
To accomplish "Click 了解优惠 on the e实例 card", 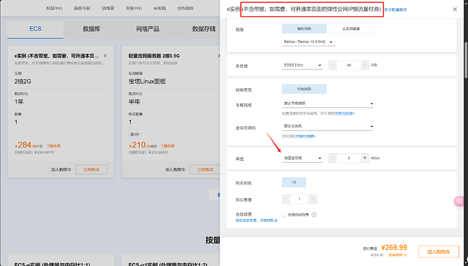I will point(53,146).
